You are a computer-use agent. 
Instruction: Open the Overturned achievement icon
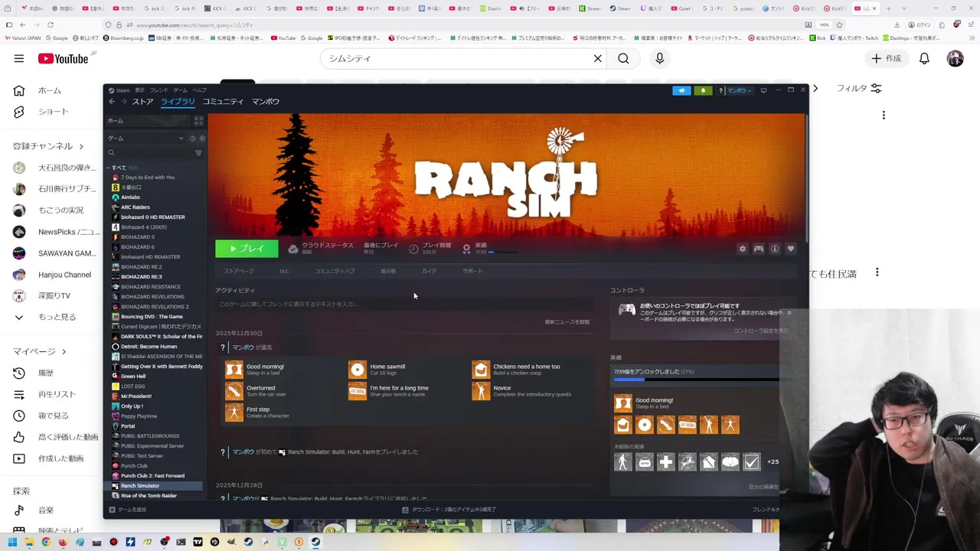[x=234, y=391]
